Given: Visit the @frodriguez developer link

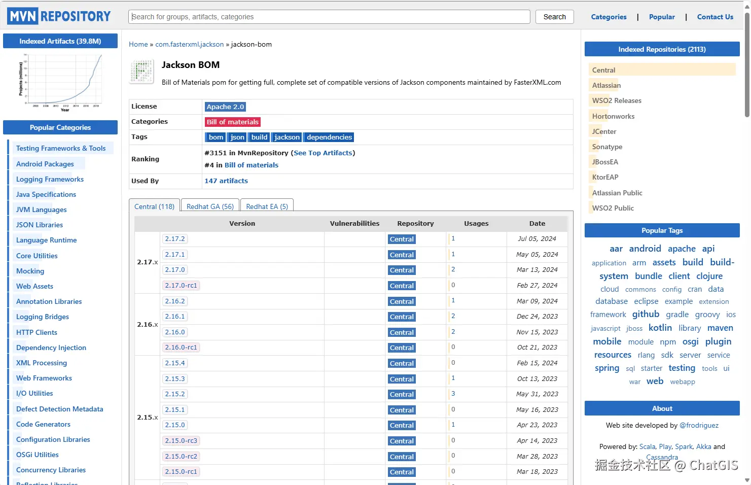Looking at the screenshot, I should pyautogui.click(x=699, y=426).
